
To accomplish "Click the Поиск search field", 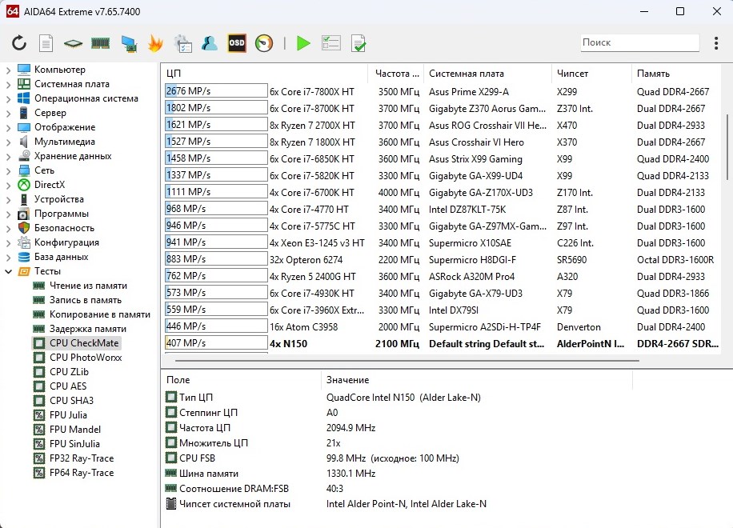I will pos(639,42).
